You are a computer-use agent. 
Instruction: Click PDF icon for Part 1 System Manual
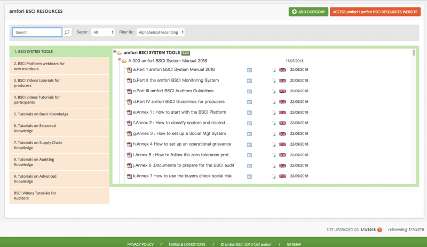tap(129, 70)
